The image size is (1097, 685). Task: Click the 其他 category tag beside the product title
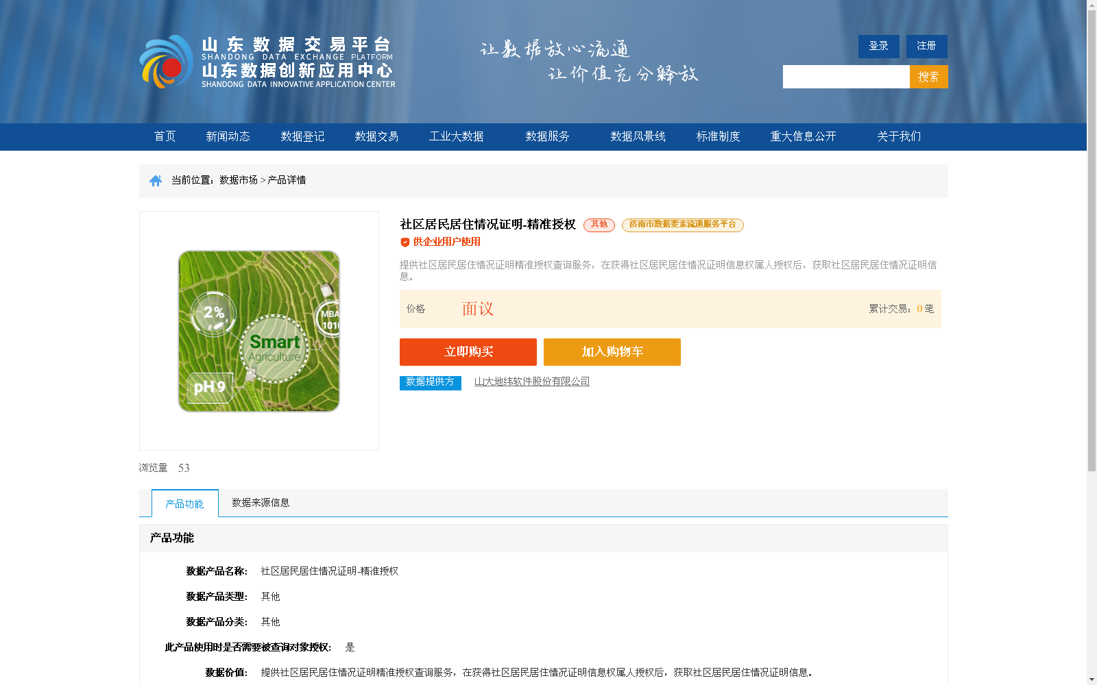point(599,225)
